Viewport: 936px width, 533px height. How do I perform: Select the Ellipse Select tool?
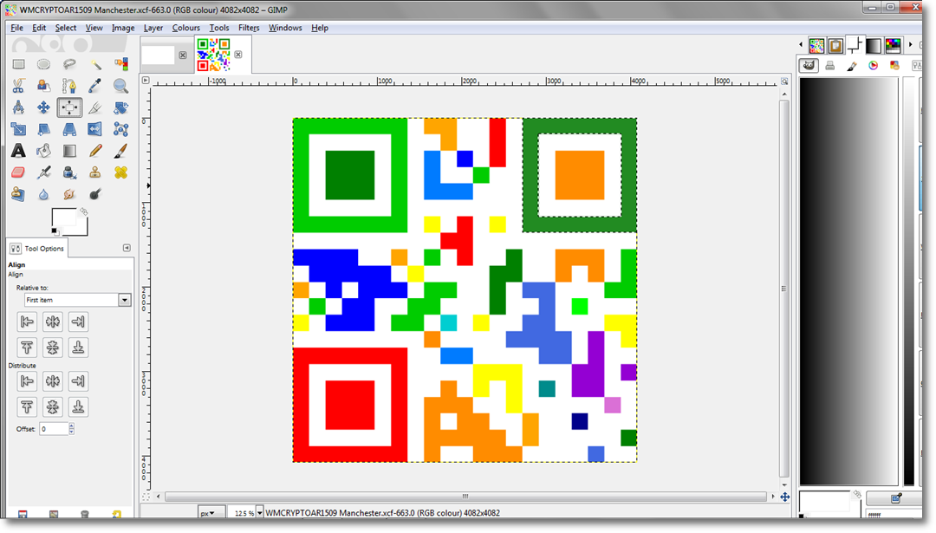click(x=43, y=64)
